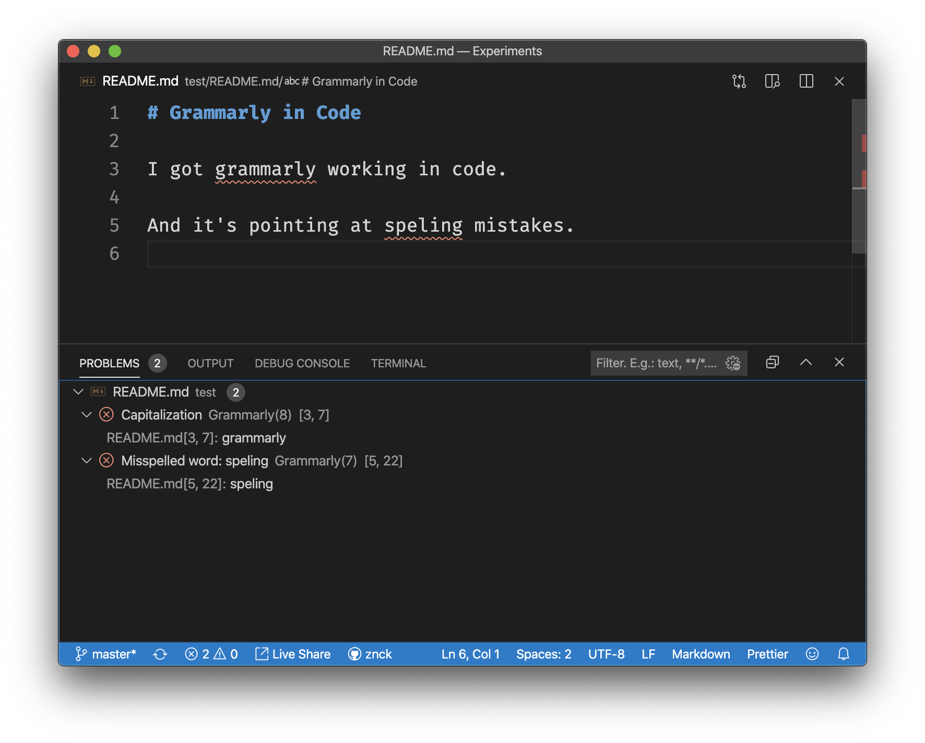This screenshot has height=743, width=925.
Task: Click the PROBLEMS count badge 2
Action: pyautogui.click(x=157, y=363)
